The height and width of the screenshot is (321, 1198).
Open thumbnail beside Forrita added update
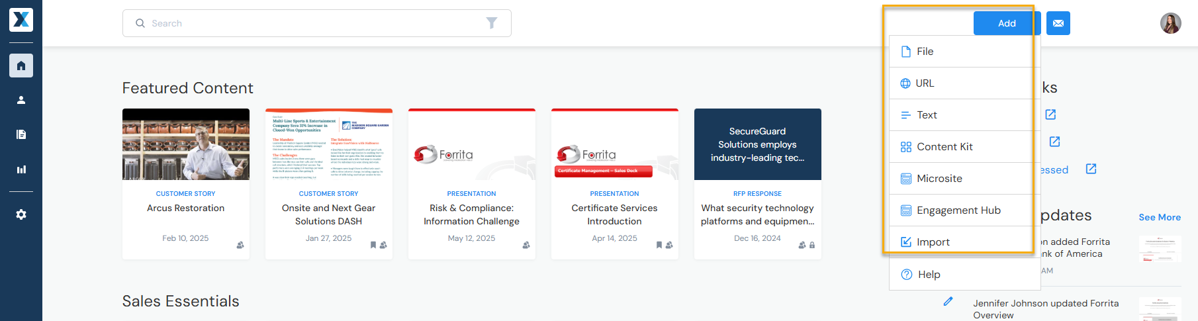tap(1160, 249)
